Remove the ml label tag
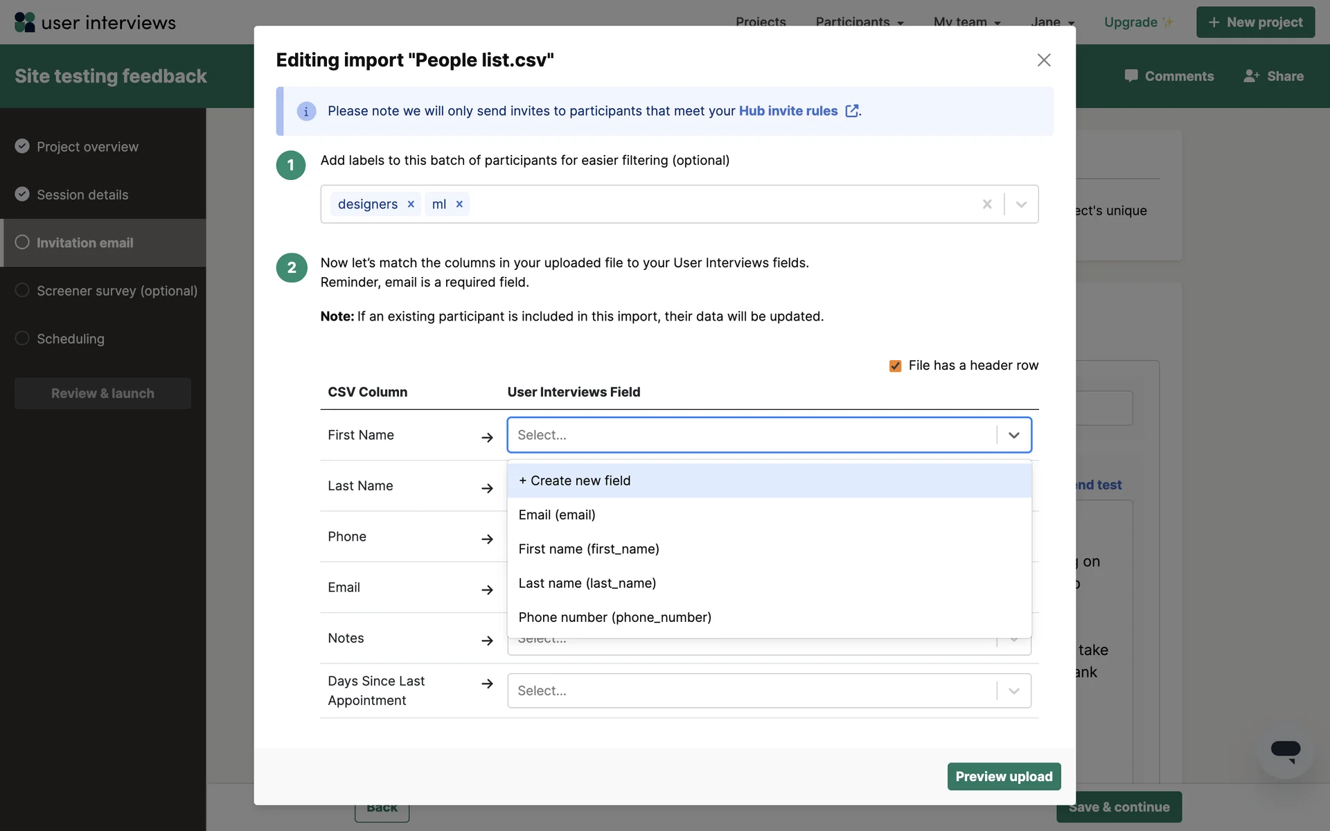The width and height of the screenshot is (1330, 831). pyautogui.click(x=459, y=204)
